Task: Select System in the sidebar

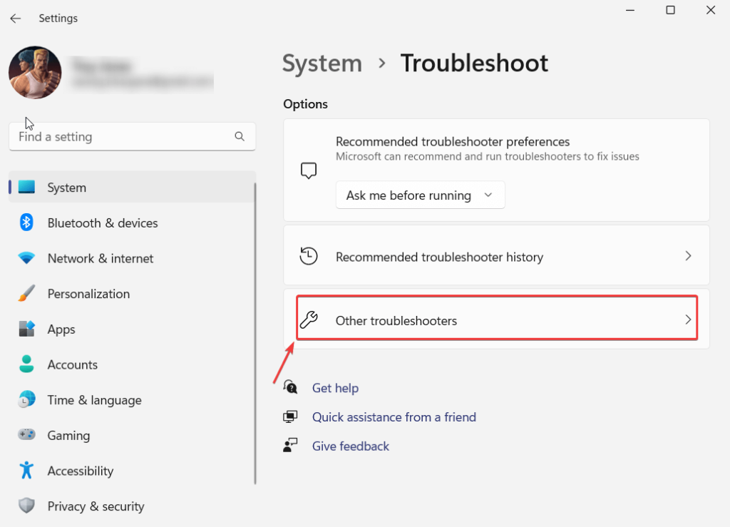Action: pyautogui.click(x=66, y=188)
